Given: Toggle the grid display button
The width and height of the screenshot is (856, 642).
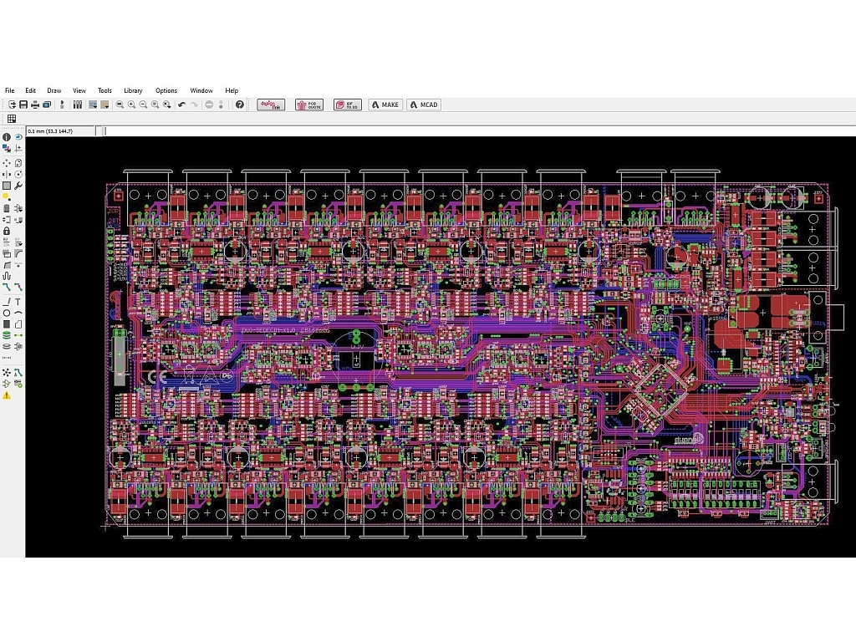Looking at the screenshot, I should [x=12, y=119].
